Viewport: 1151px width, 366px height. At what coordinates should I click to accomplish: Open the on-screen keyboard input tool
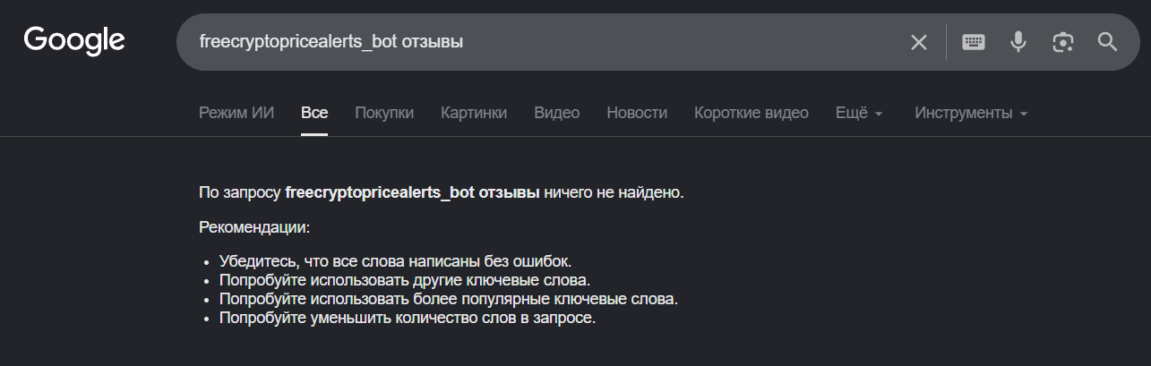coord(974,42)
